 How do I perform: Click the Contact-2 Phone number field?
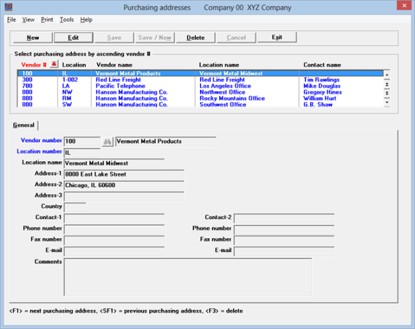[x=284, y=230]
